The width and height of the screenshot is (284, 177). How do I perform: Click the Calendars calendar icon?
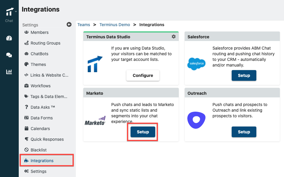tap(26, 128)
